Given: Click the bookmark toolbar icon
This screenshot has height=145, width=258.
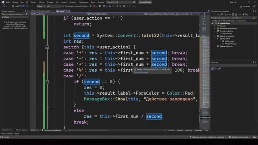Looking at the screenshot, I should click(124, 6).
